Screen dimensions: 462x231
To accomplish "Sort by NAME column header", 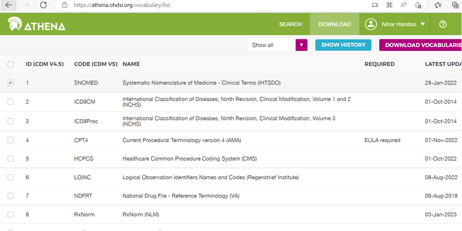I will (x=131, y=64).
